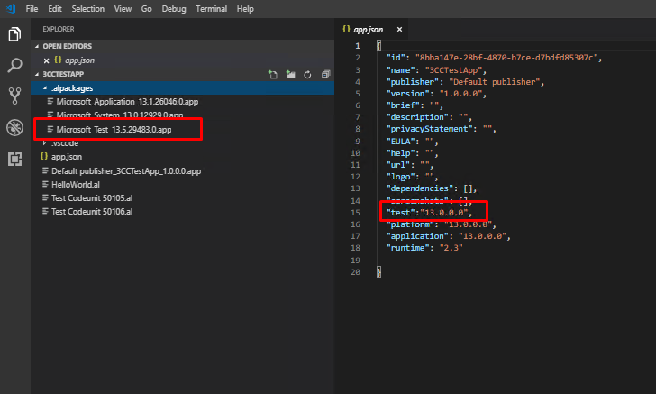Click the runtime "2.3" value
This screenshot has height=394, width=656.
(451, 248)
